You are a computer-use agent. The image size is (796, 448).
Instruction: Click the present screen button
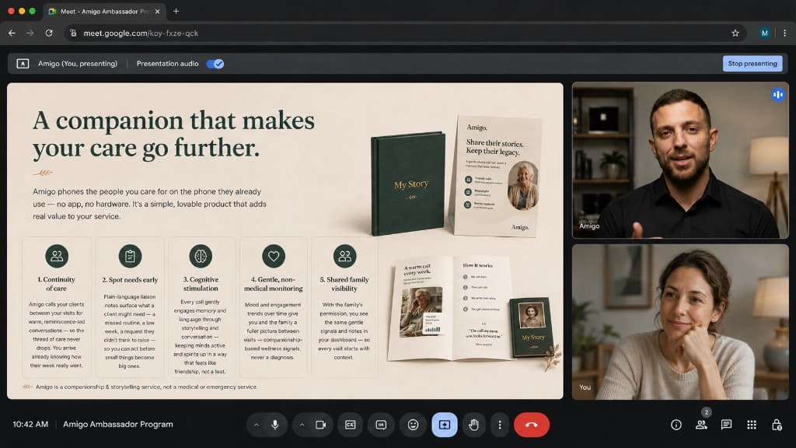444,425
